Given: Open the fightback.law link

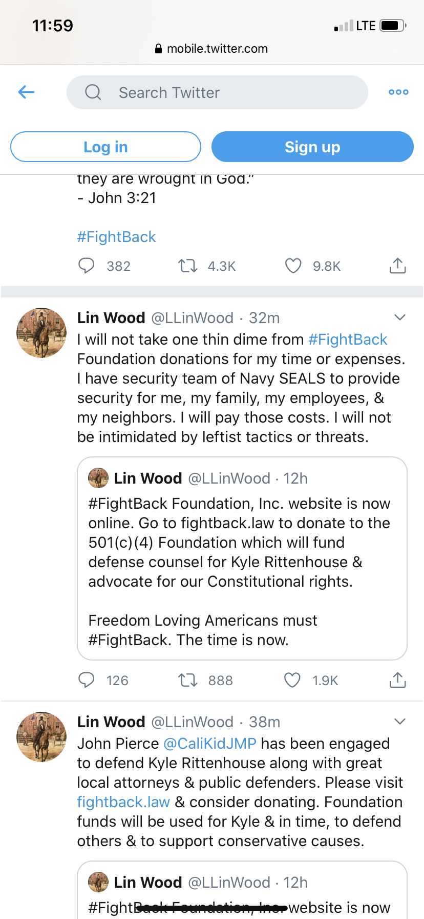Looking at the screenshot, I should click(x=123, y=802).
